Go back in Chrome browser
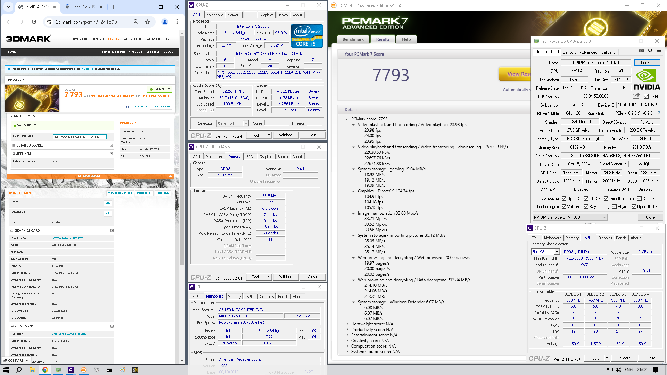Screen dimensions: 667x375 click(x=9, y=22)
